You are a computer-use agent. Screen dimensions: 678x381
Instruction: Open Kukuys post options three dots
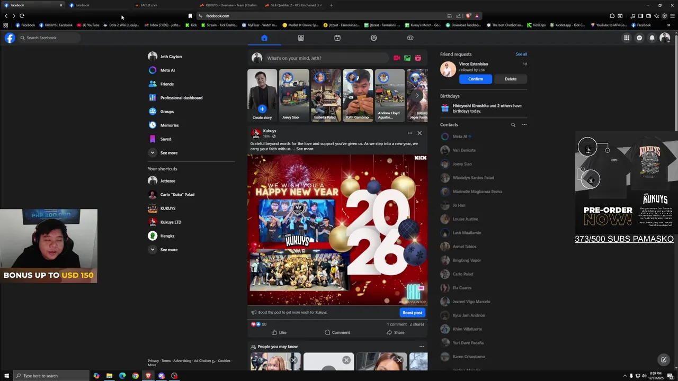coord(409,133)
